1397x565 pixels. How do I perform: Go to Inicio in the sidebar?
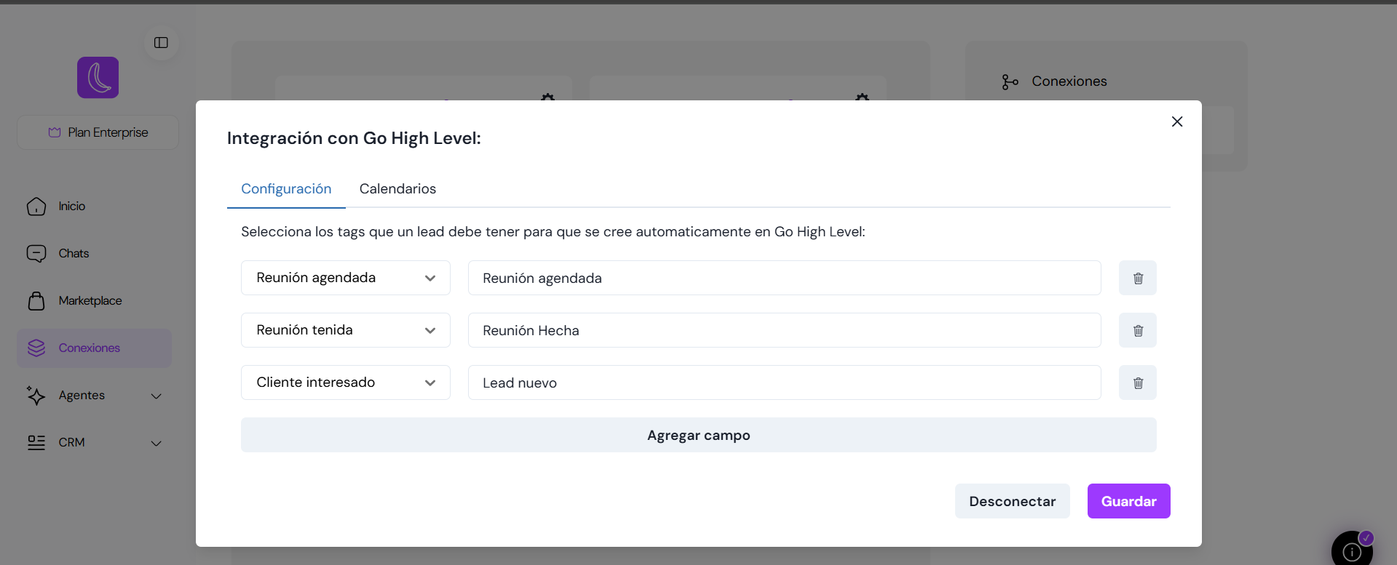pyautogui.click(x=71, y=207)
